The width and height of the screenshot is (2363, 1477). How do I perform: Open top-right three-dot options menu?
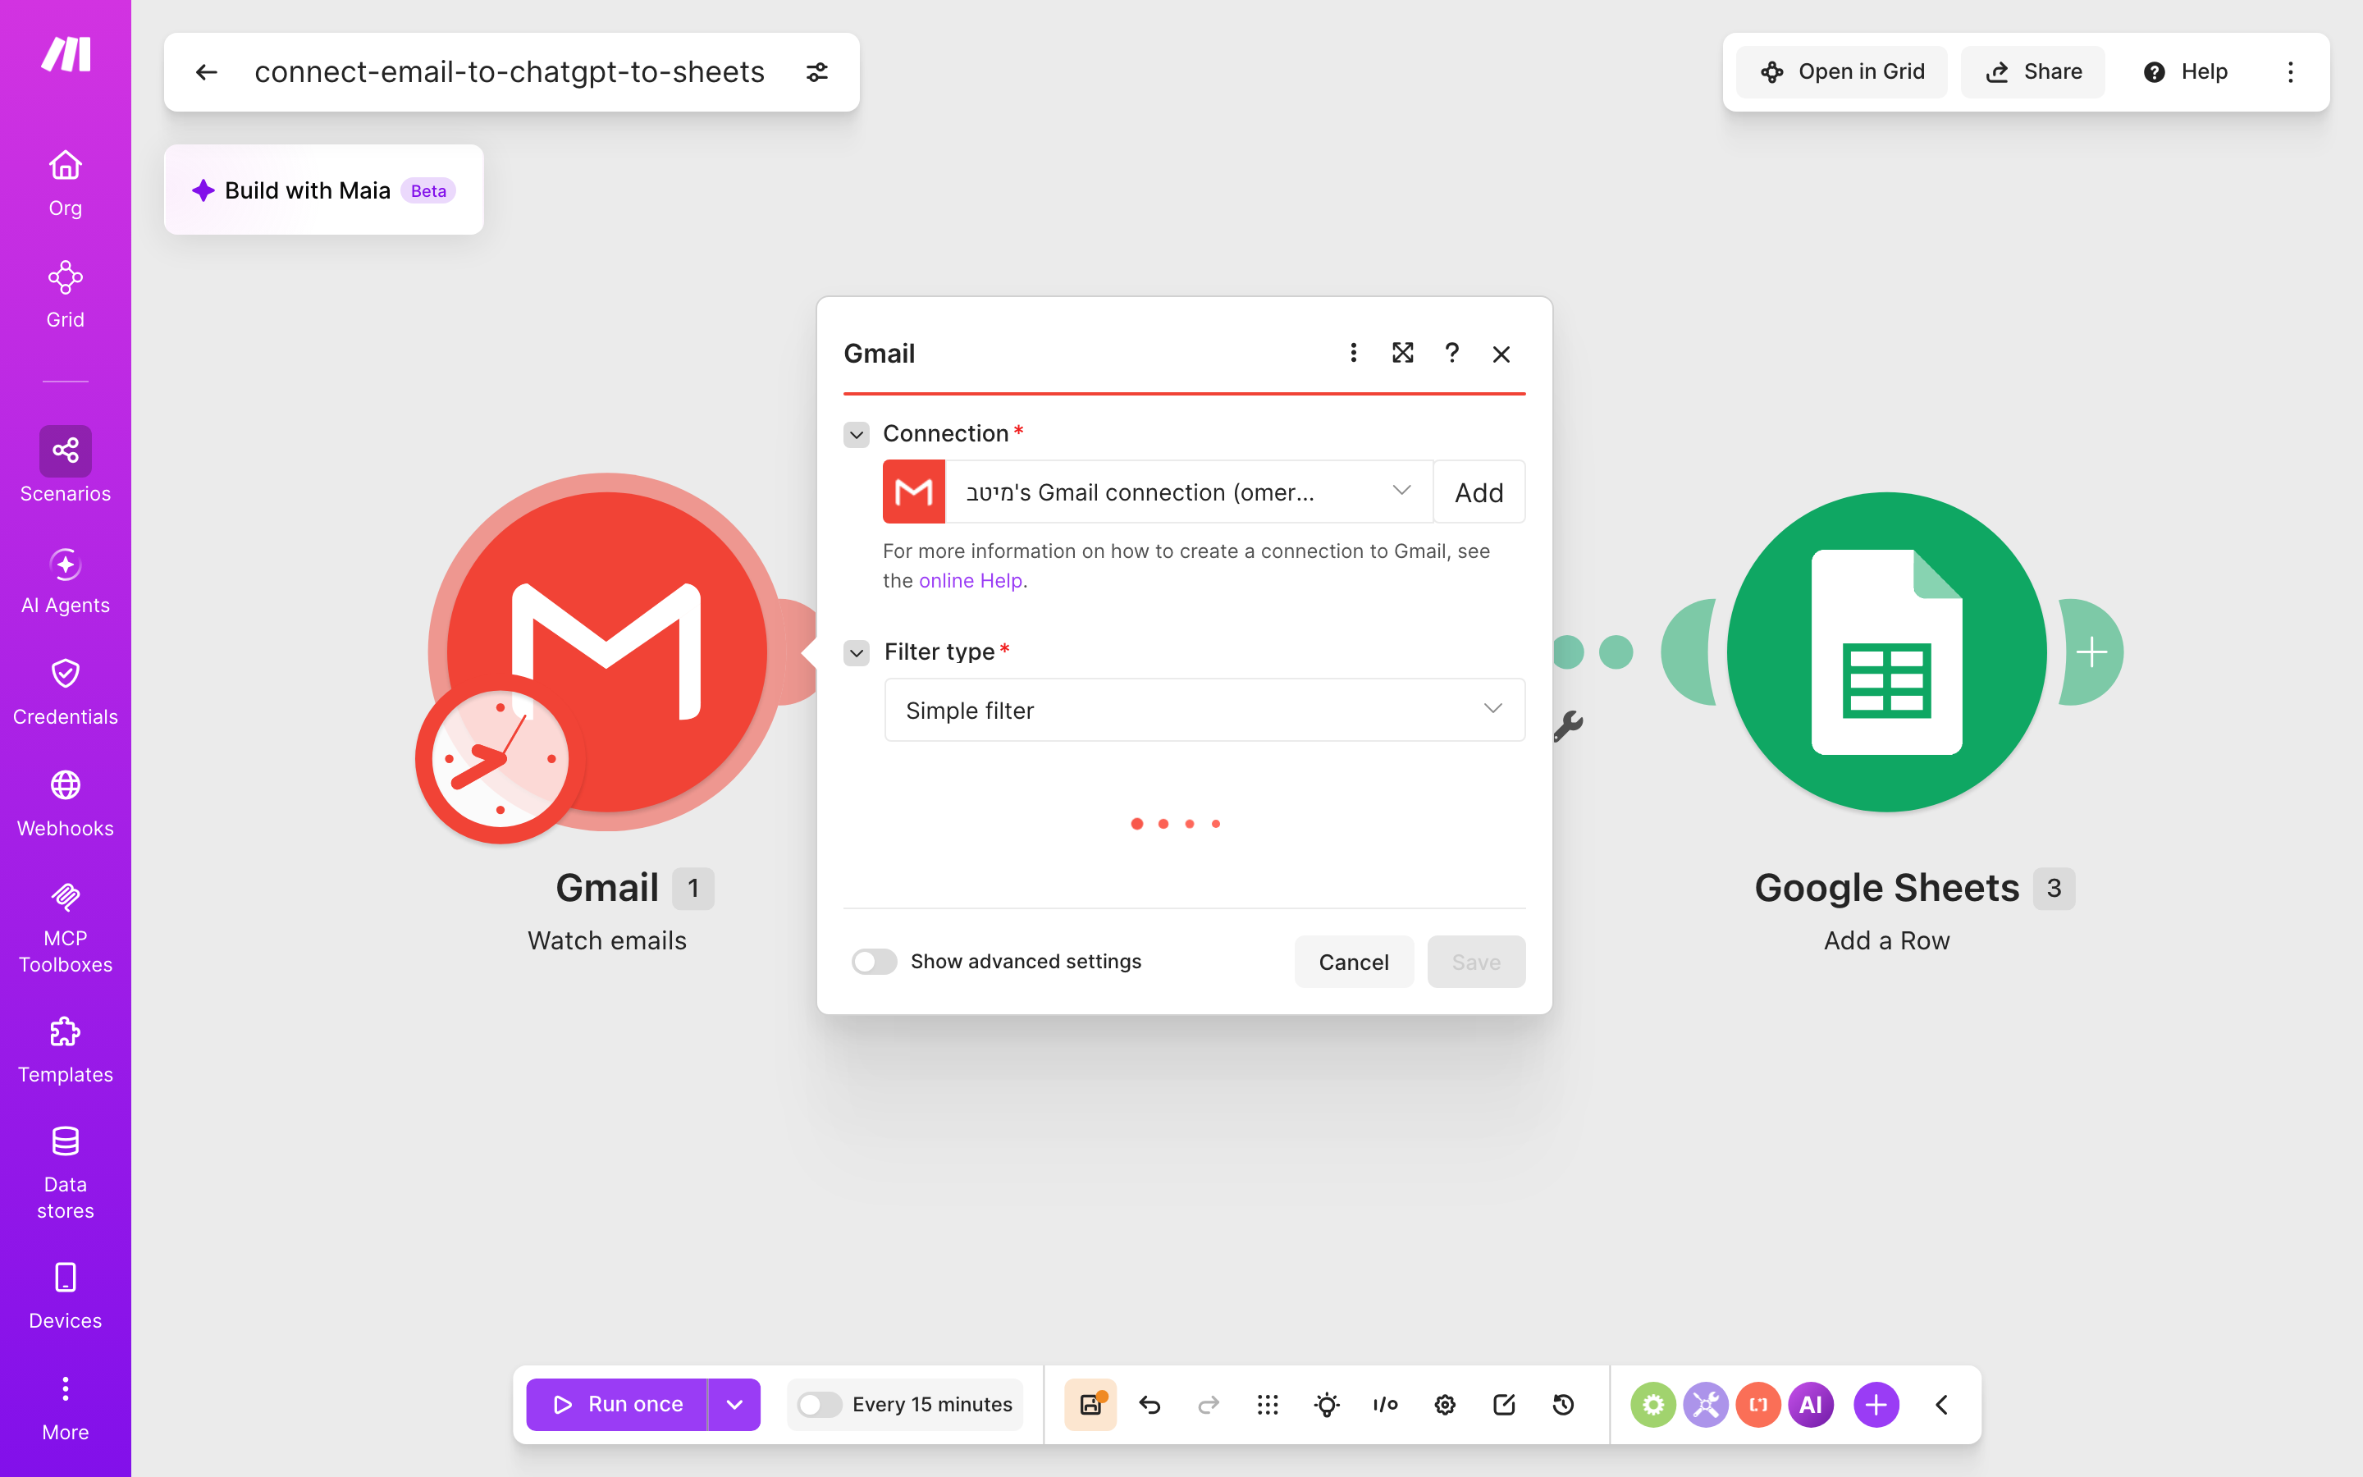point(2290,72)
